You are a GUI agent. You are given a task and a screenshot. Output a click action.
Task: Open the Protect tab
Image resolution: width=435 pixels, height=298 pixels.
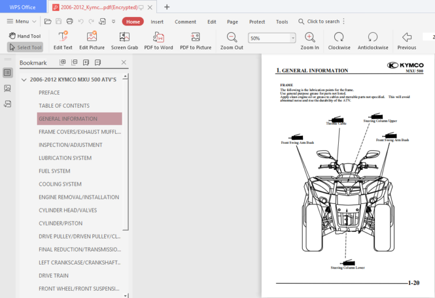(257, 22)
